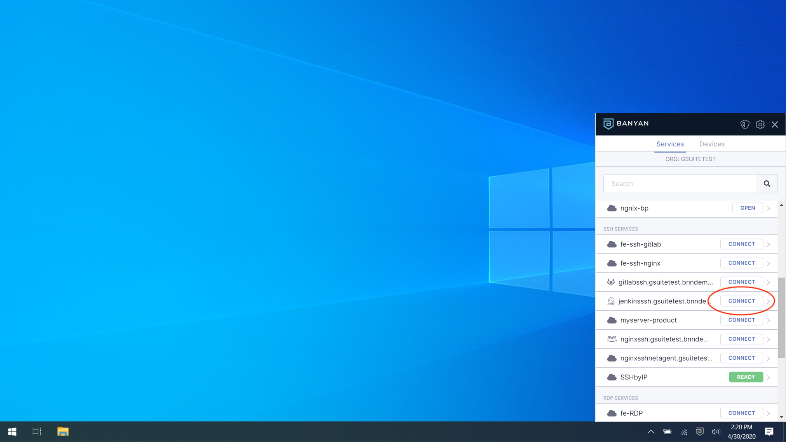The height and width of the screenshot is (442, 786).
Task: Expand details chevron for SSHbyIP
Action: [x=769, y=377]
